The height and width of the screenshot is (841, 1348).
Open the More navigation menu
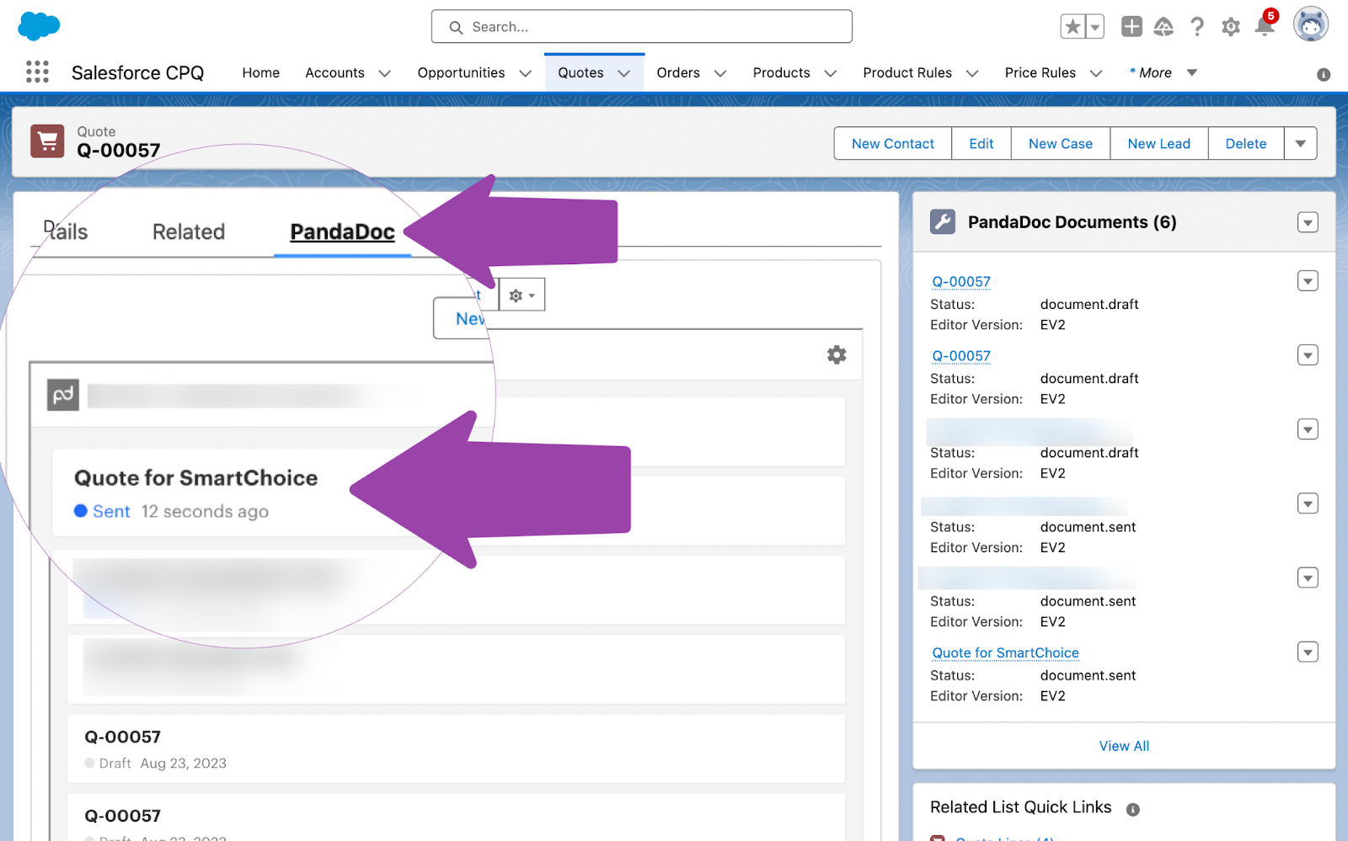click(x=1163, y=72)
